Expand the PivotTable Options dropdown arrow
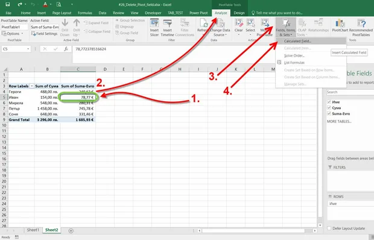Image resolution: width=374 pixels, height=240 pixels. coord(22,34)
